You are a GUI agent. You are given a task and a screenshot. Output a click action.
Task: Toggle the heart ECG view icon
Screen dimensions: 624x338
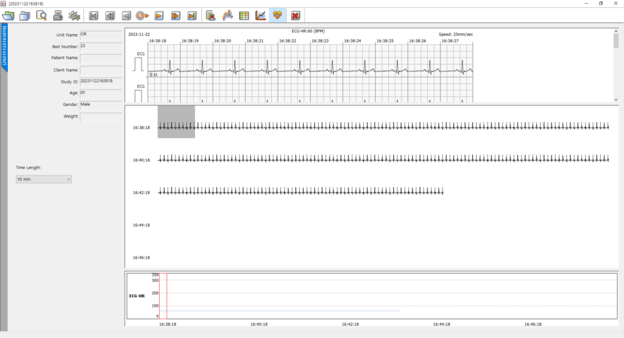pyautogui.click(x=277, y=16)
